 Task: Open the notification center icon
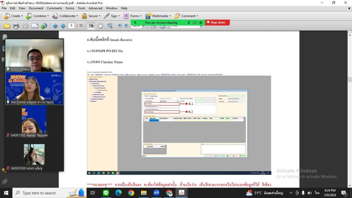[344, 193]
